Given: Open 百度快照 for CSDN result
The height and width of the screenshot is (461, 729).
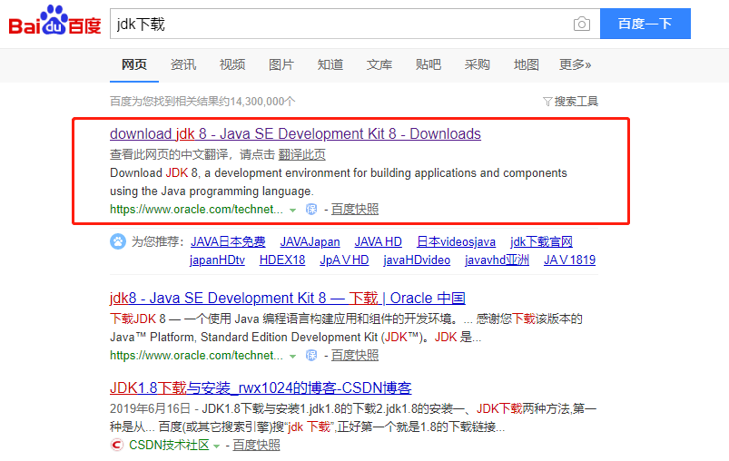Looking at the screenshot, I should (x=256, y=446).
